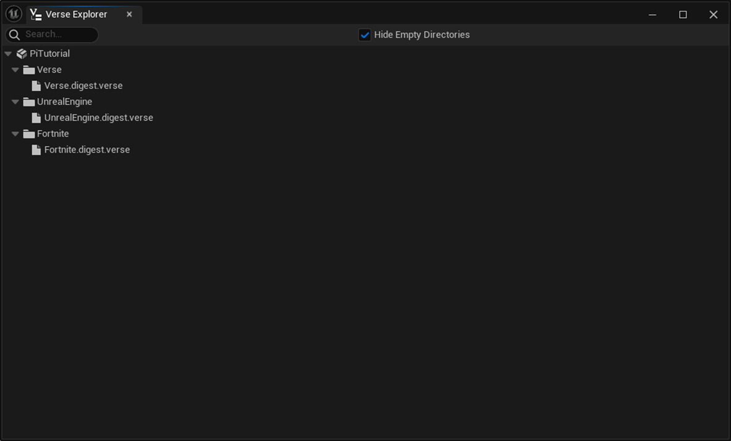Click the PiTutorial project package icon
This screenshot has height=441, width=731.
coord(22,54)
